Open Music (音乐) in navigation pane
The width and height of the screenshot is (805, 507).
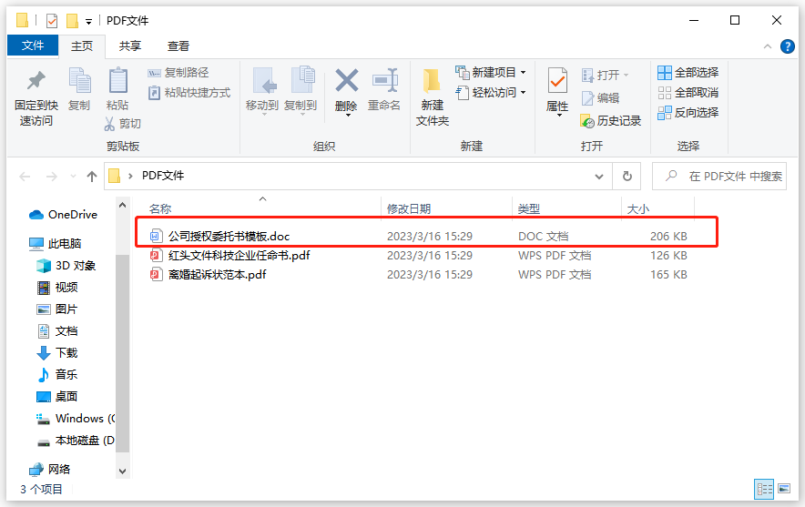tap(57, 375)
